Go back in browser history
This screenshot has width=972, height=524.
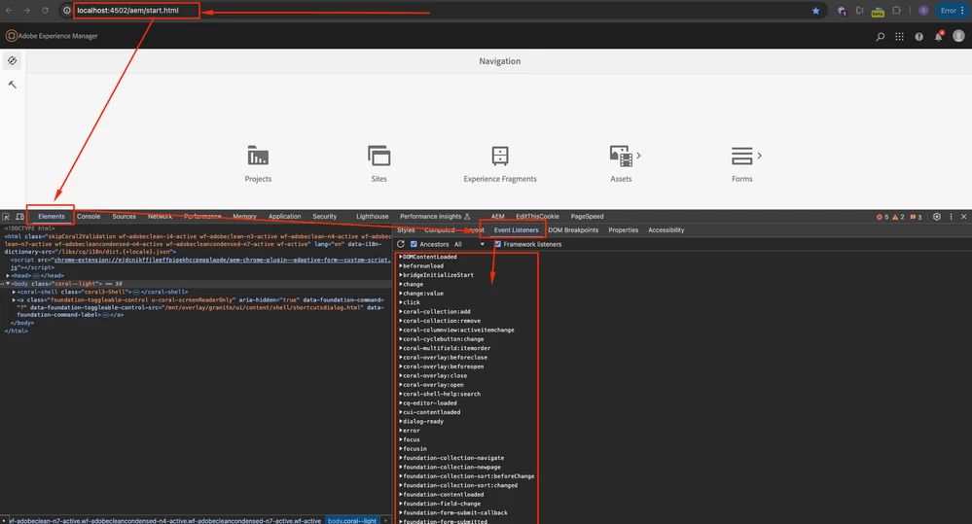point(9,11)
